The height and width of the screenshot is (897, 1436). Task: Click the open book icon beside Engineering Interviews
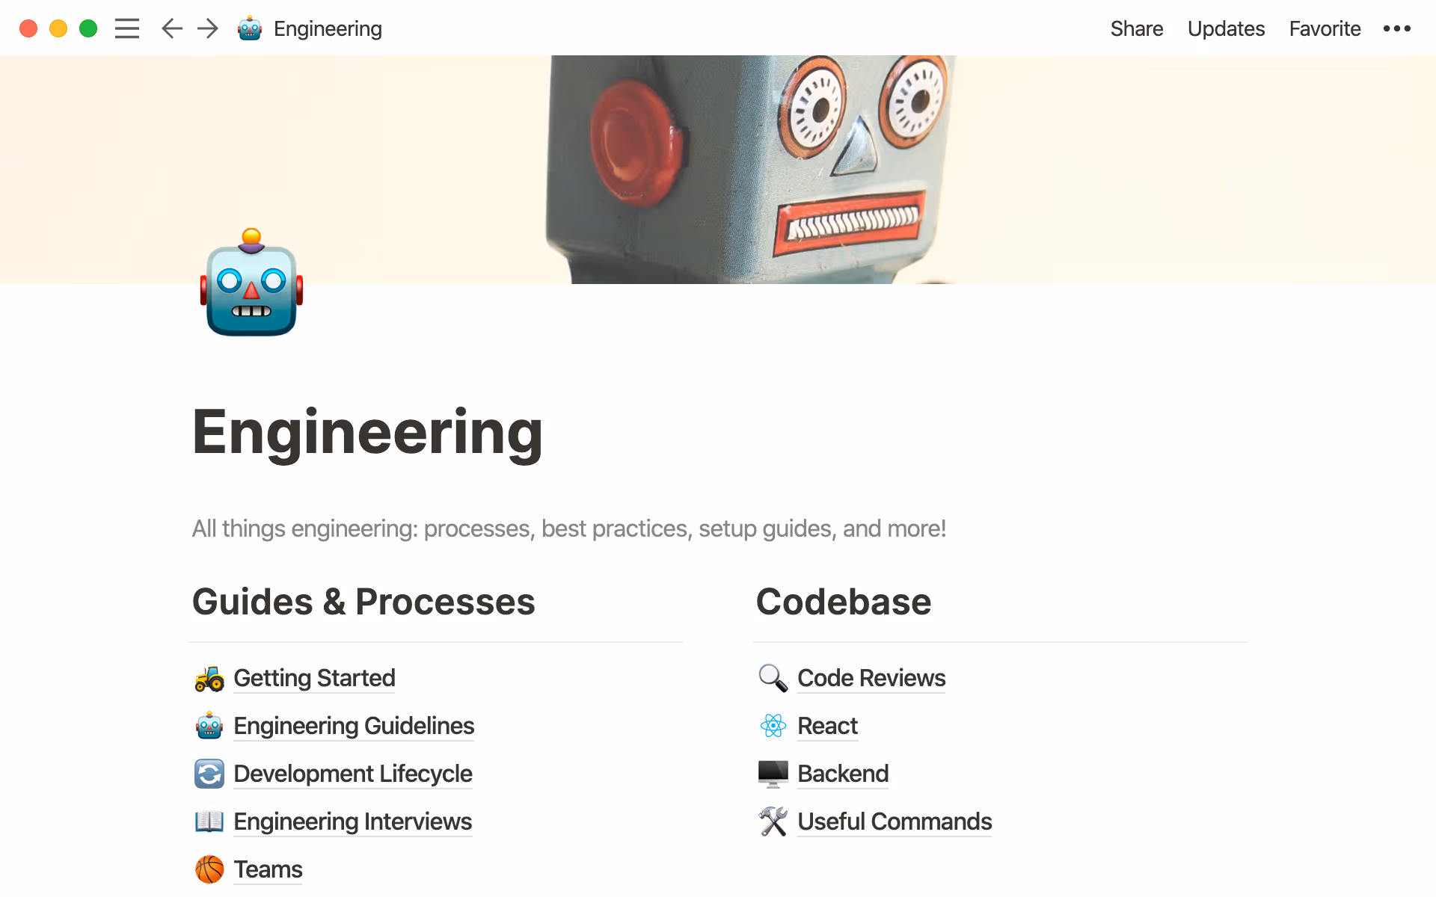pyautogui.click(x=209, y=822)
